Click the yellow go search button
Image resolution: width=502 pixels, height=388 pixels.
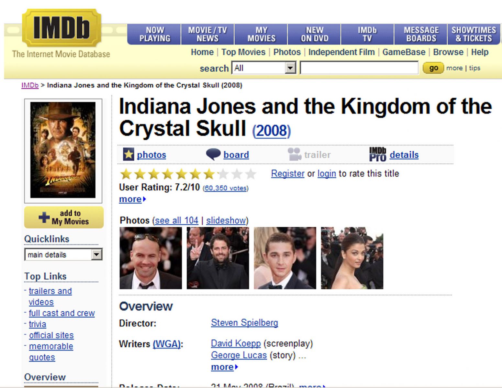(433, 68)
